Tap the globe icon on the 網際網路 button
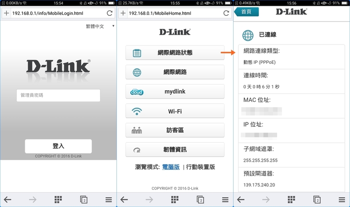 [x=137, y=73]
